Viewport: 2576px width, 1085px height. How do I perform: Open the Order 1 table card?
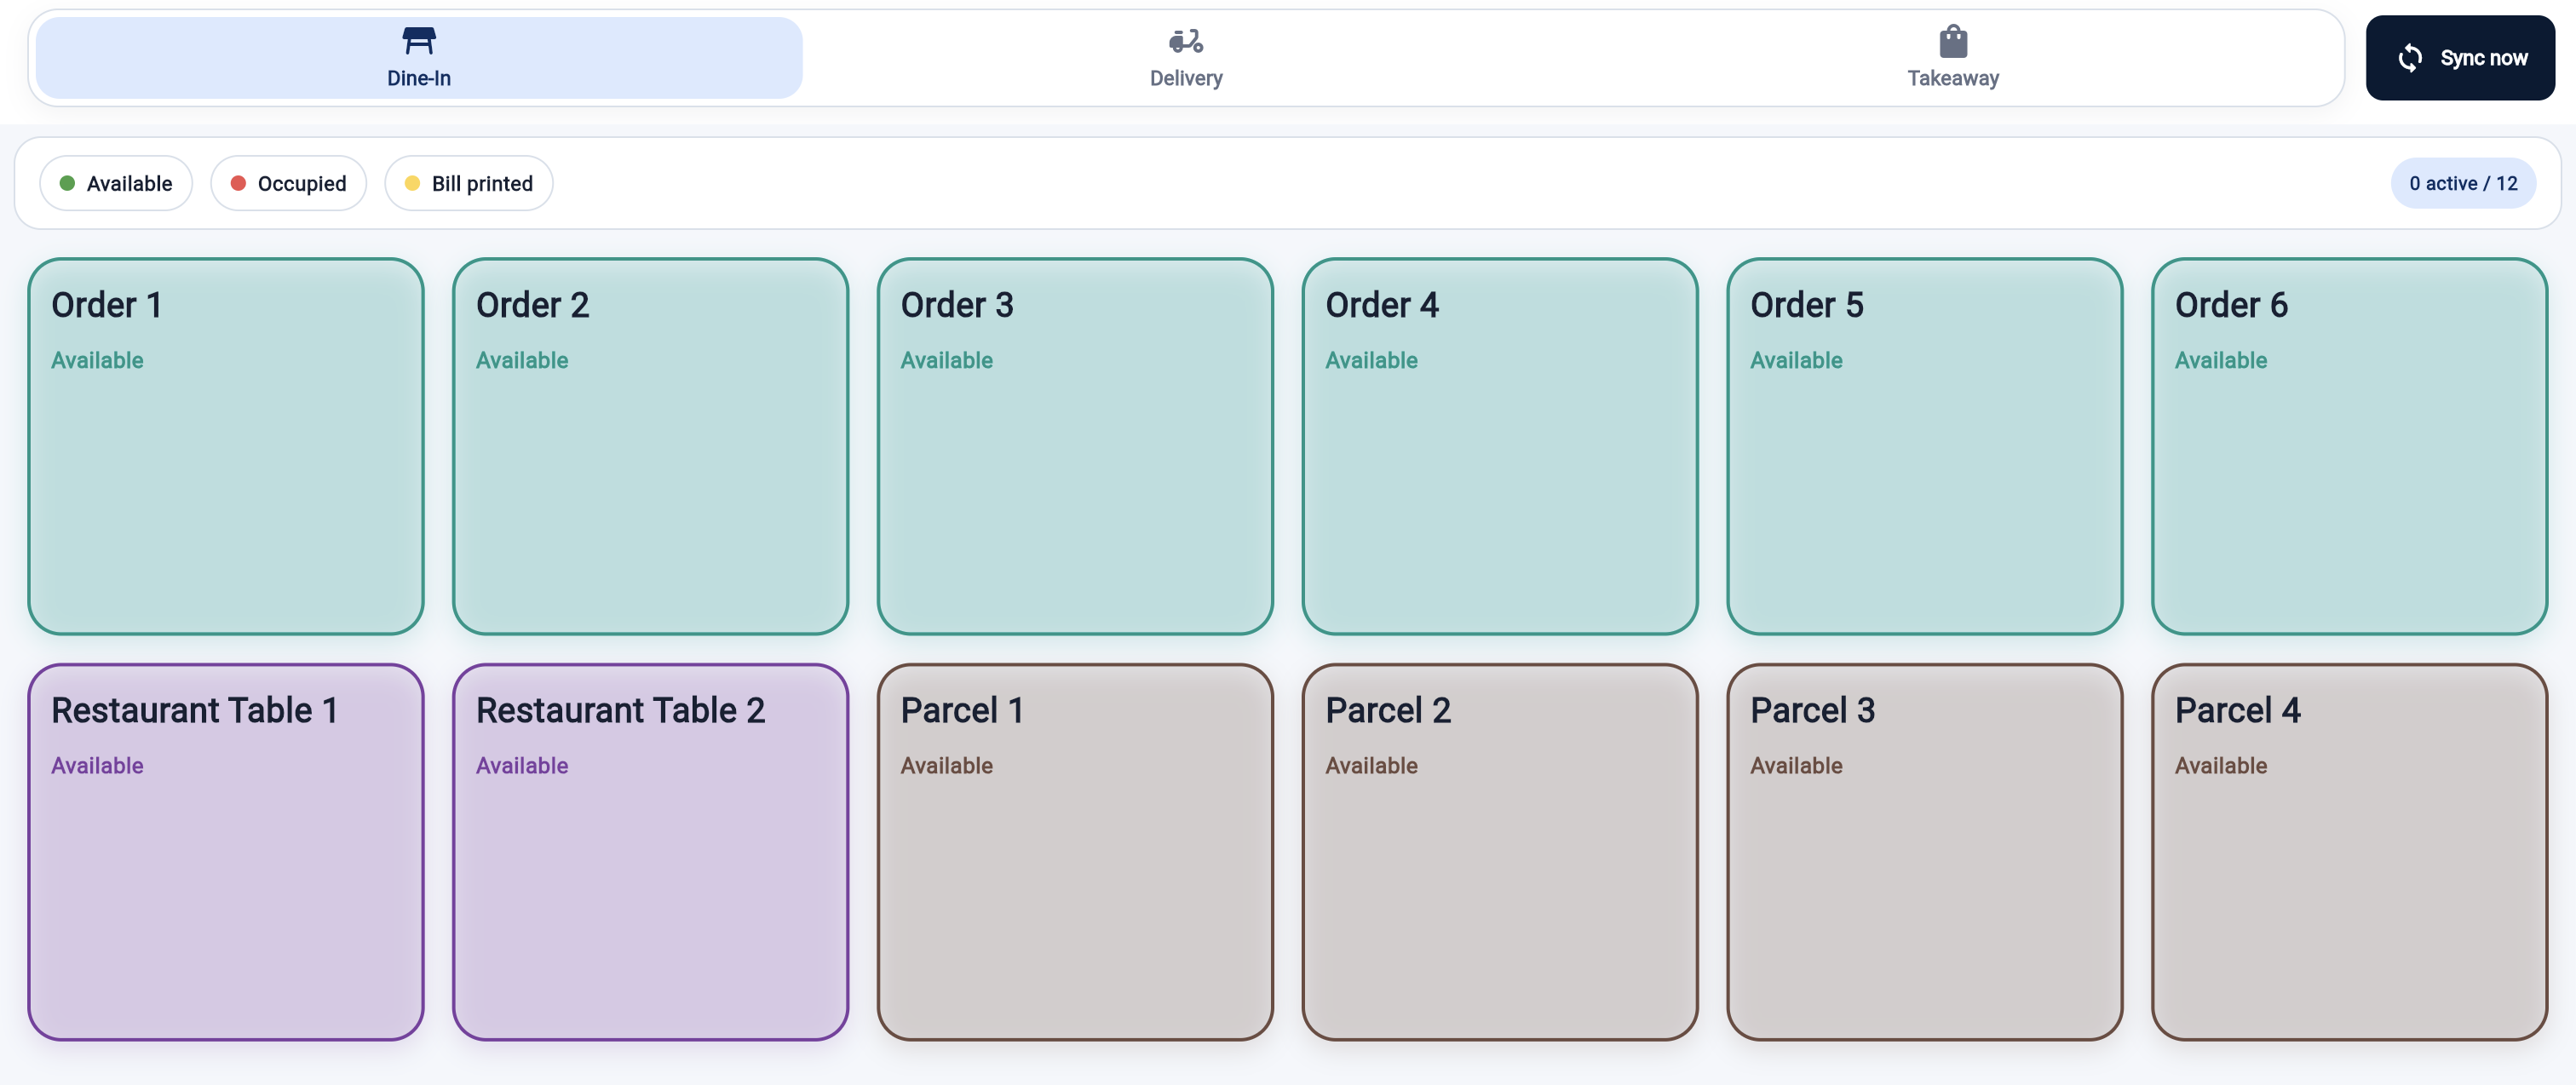click(x=226, y=446)
